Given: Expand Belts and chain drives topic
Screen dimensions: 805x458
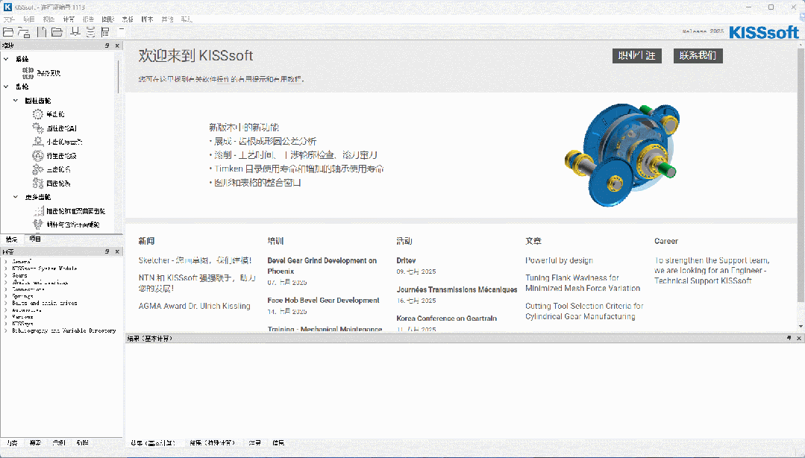Looking at the screenshot, I should (6, 303).
